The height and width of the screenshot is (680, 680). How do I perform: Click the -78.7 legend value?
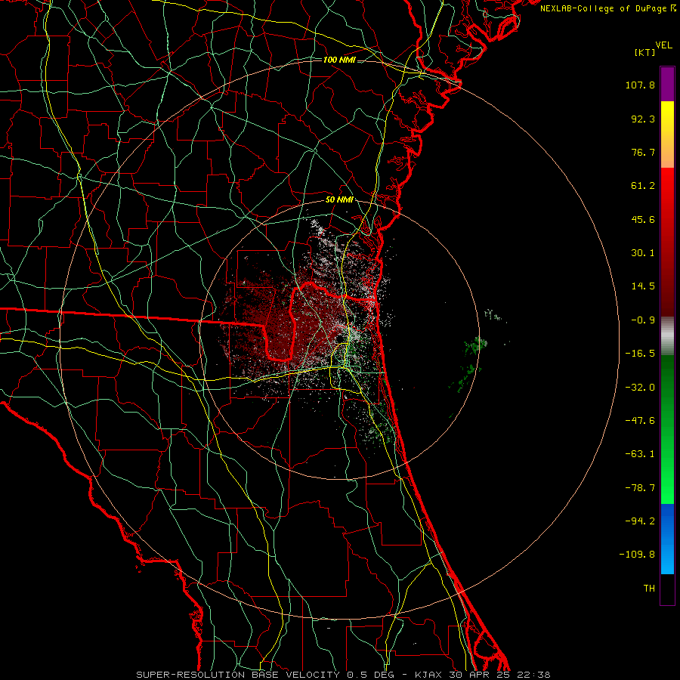pos(640,488)
